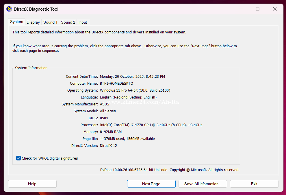Minimize the DirectX Diagnostic Tool window

(x=241, y=9)
